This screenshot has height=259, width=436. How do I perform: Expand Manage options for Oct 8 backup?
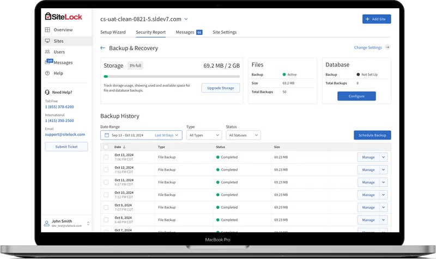(x=384, y=220)
